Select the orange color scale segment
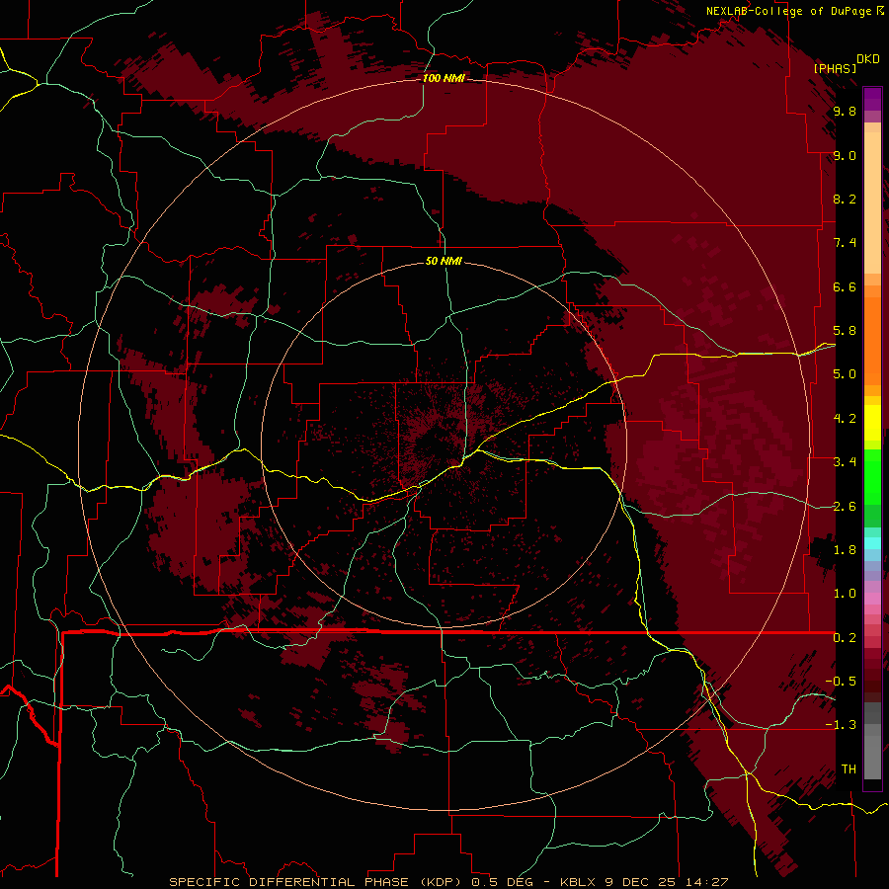The image size is (889, 889). pyautogui.click(x=872, y=342)
